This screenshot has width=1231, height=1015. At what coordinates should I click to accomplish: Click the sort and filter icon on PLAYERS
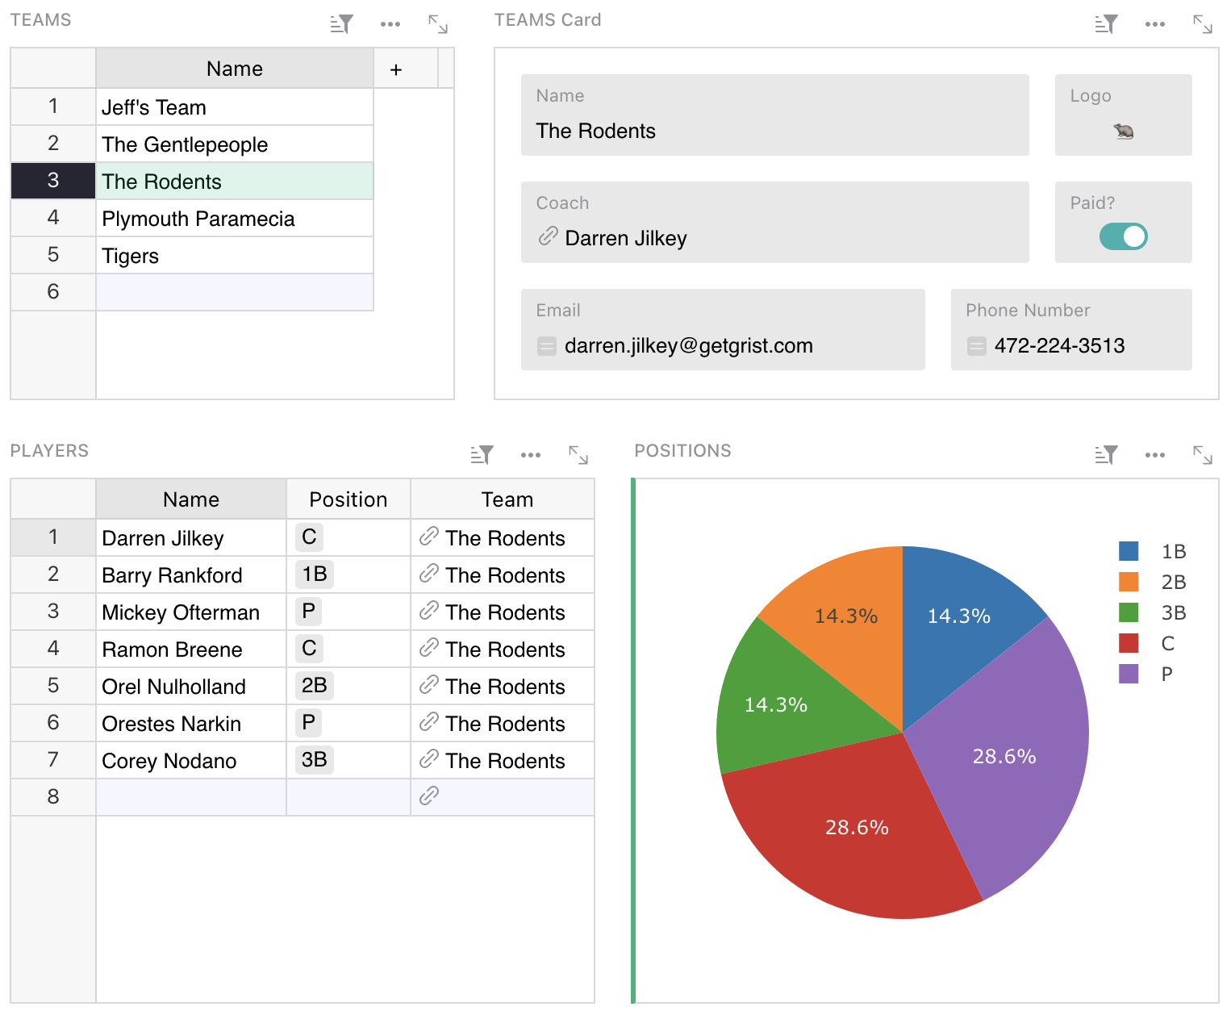[x=481, y=454]
